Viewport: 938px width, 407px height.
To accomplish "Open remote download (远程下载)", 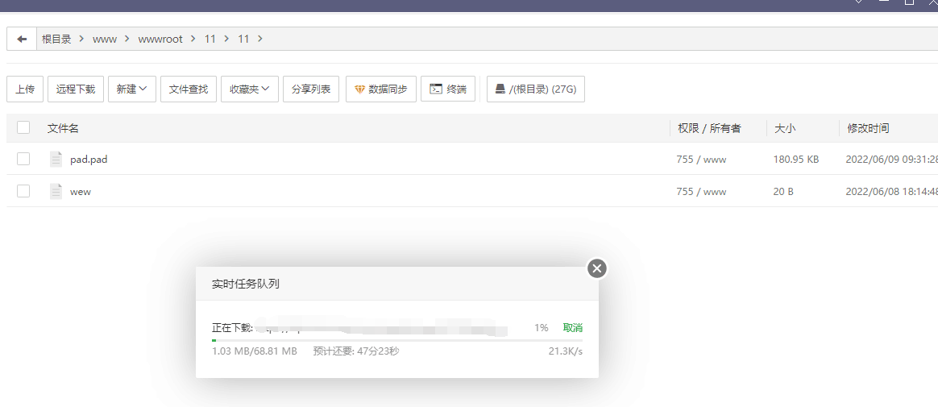I will pyautogui.click(x=76, y=89).
